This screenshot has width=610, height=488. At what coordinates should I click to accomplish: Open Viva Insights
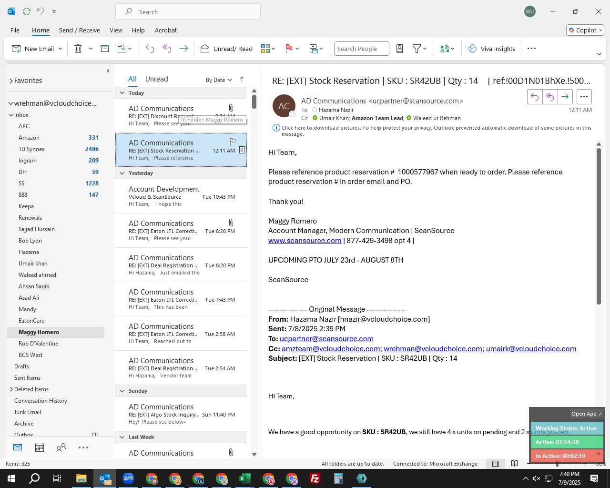tap(491, 49)
